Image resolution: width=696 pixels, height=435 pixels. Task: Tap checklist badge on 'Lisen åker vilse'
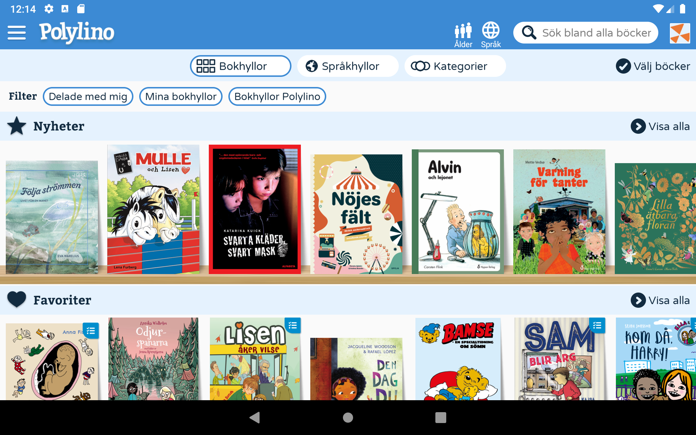293,326
